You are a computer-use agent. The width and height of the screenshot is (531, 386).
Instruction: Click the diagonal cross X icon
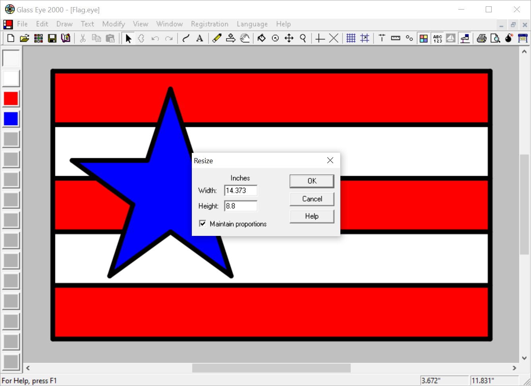(334, 38)
